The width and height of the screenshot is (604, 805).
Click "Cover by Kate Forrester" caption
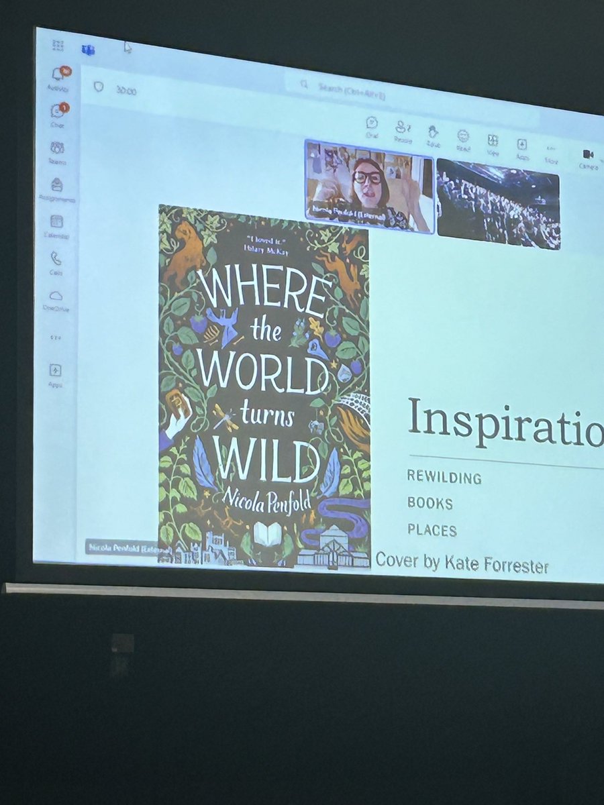coord(462,563)
